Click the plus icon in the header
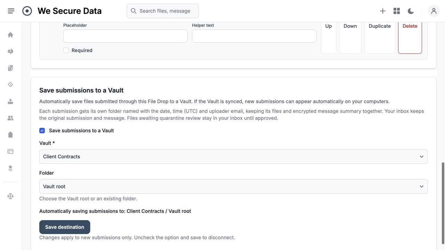 point(383,11)
